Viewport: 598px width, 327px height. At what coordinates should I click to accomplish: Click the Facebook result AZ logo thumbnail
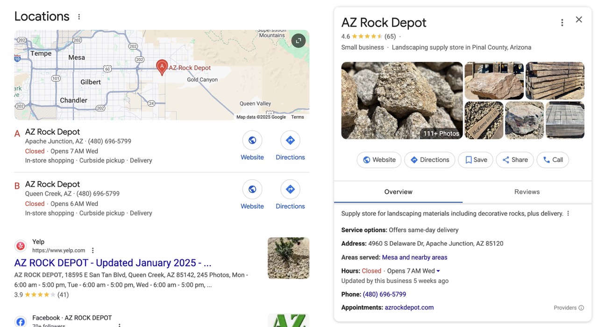(x=288, y=320)
